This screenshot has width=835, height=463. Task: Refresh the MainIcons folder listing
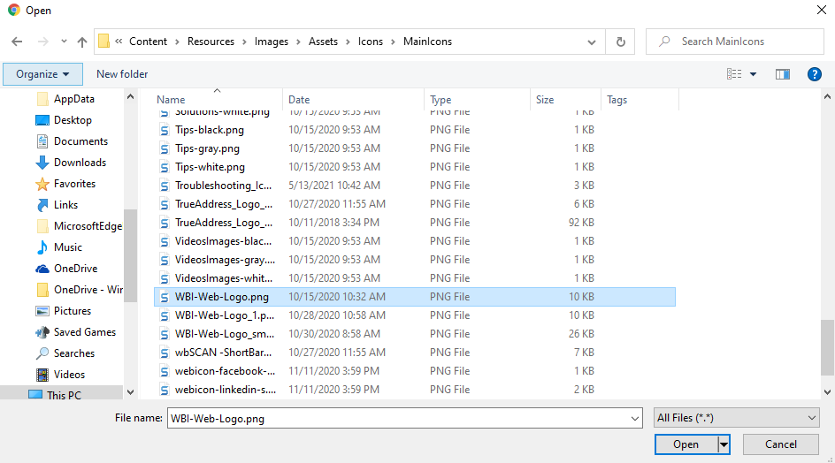coord(620,42)
